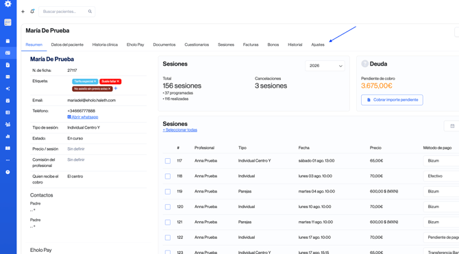Open the book resources sidebar icon
This screenshot has height=254, width=459.
[8, 149]
